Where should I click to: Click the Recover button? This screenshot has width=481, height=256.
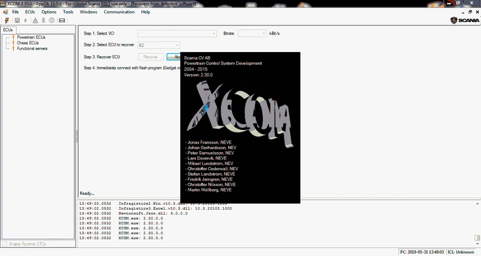151,57
